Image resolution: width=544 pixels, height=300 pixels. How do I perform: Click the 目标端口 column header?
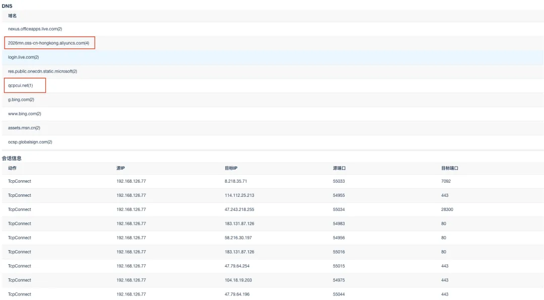[x=450, y=168]
